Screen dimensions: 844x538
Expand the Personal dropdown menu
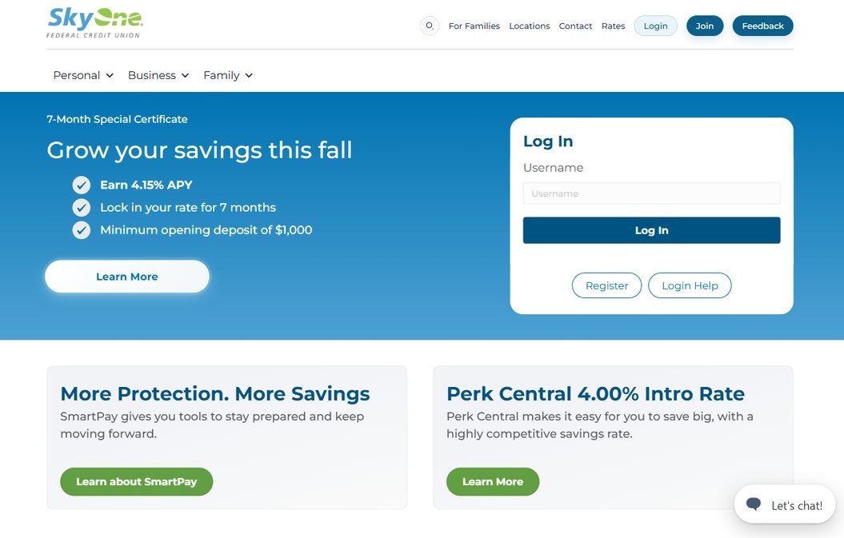(x=83, y=75)
